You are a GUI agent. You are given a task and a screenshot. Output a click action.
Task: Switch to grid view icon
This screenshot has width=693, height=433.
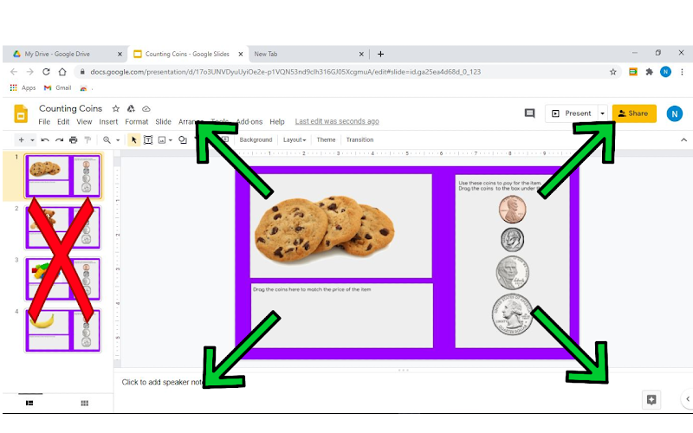[84, 403]
